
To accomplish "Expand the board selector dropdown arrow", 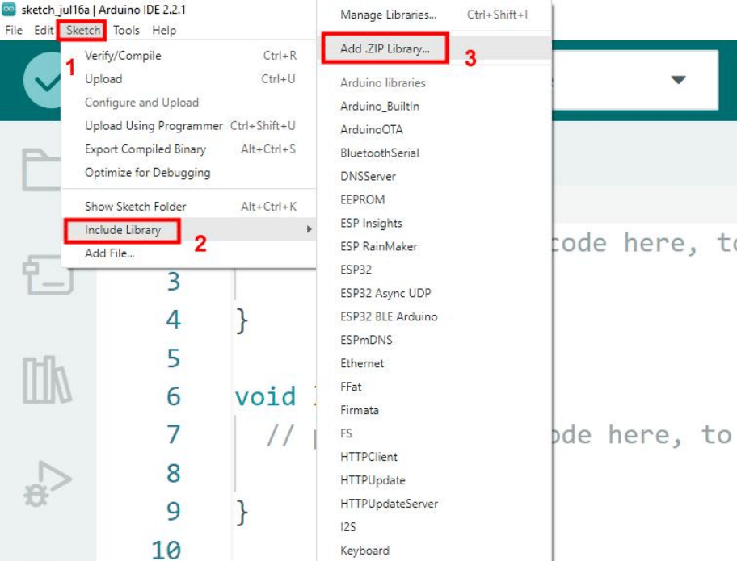I will (x=677, y=80).
